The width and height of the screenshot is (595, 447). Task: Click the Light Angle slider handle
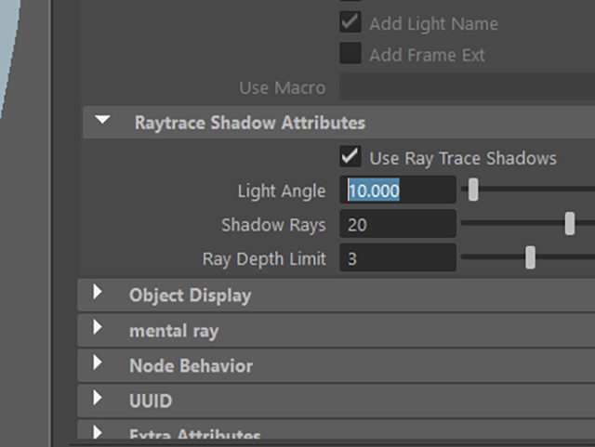473,190
